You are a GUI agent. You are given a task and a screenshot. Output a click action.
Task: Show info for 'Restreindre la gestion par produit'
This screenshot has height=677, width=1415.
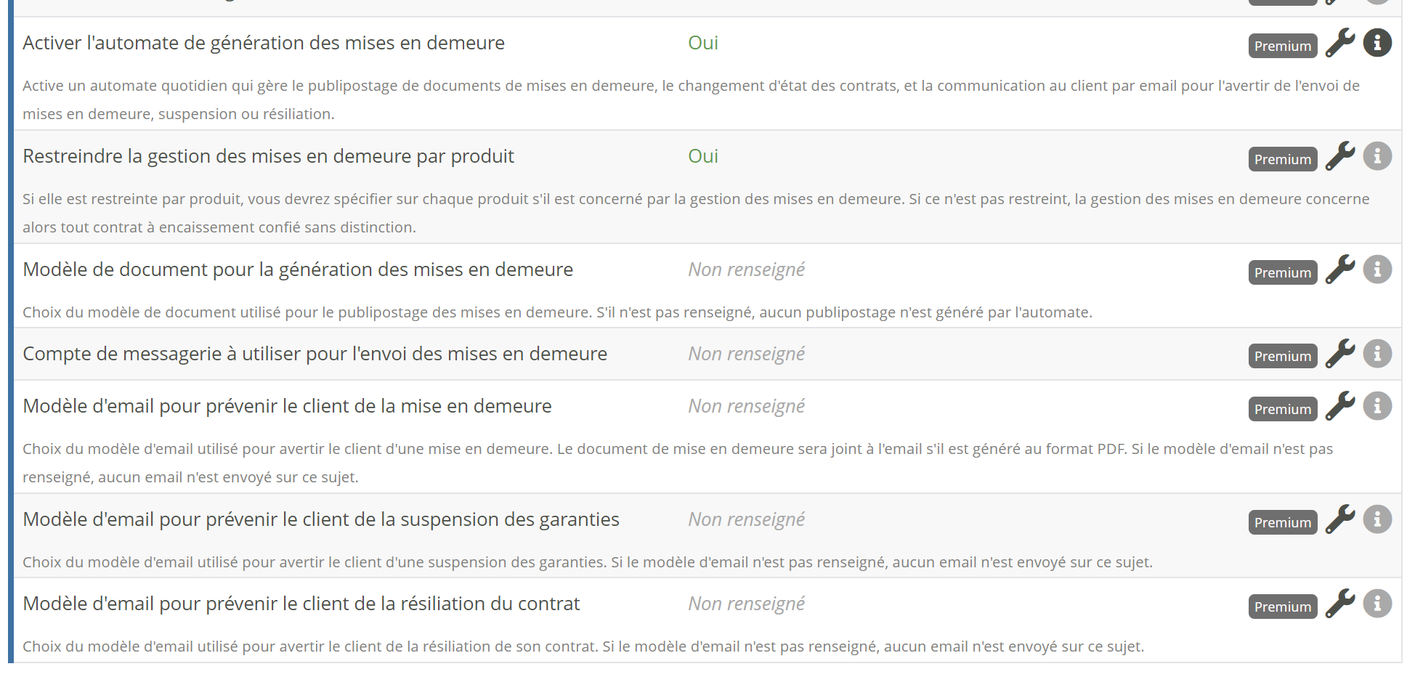(1377, 156)
